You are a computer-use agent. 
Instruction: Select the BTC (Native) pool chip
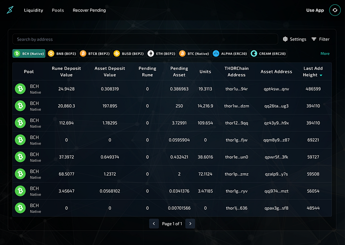coord(194,53)
